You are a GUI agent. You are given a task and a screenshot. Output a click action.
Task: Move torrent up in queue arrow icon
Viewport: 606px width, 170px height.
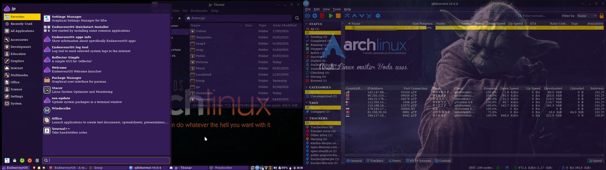pyautogui.click(x=354, y=16)
